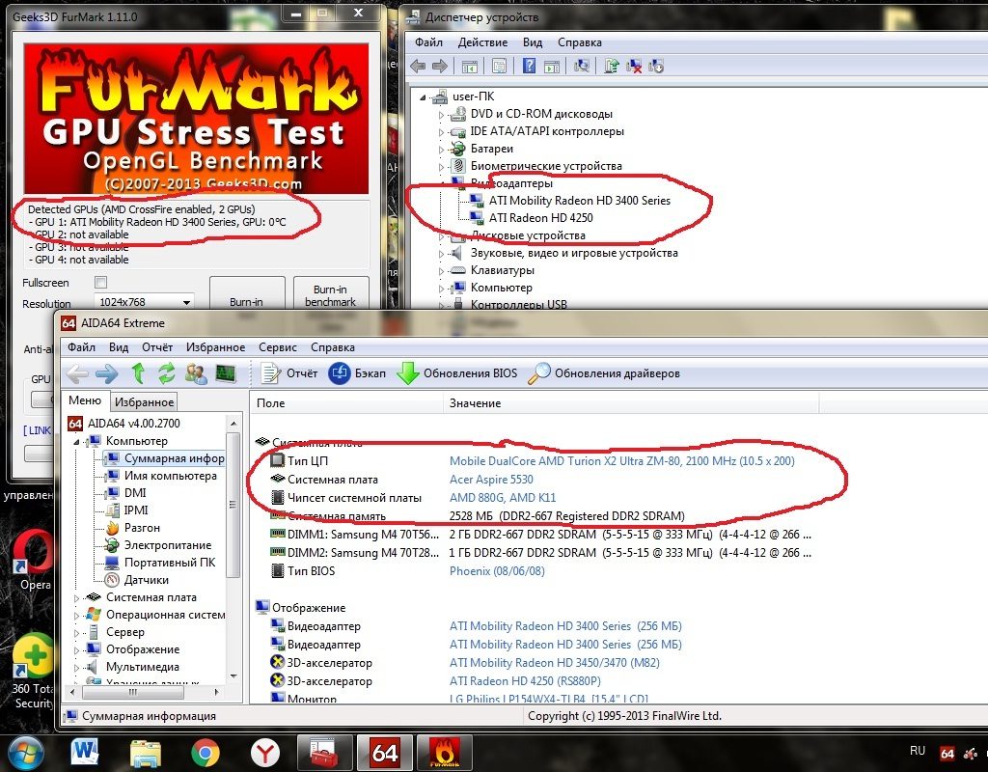Image resolution: width=988 pixels, height=772 pixels.
Task: Click the Бэкап toolbar icon
Action: (340, 373)
